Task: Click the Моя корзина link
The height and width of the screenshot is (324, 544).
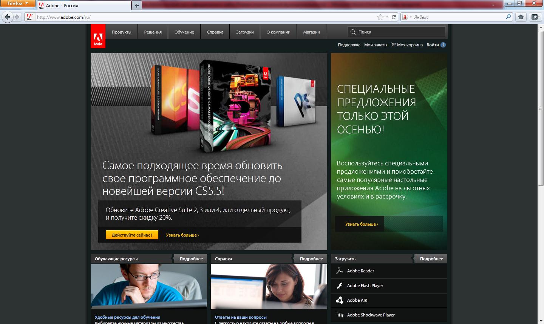Action: click(x=410, y=45)
